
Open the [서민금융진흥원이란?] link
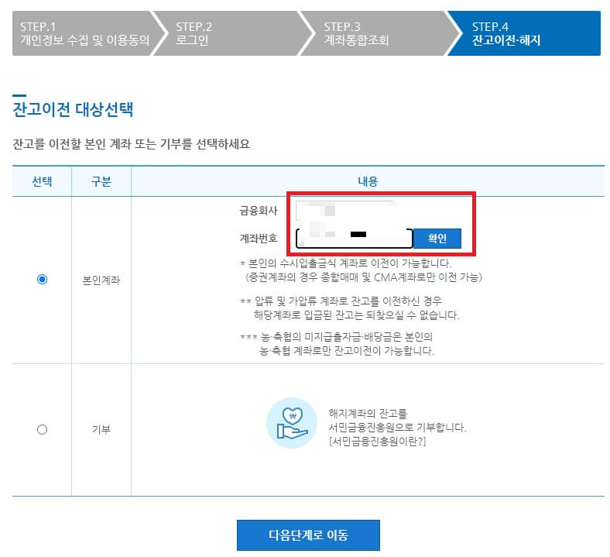pyautogui.click(x=377, y=442)
